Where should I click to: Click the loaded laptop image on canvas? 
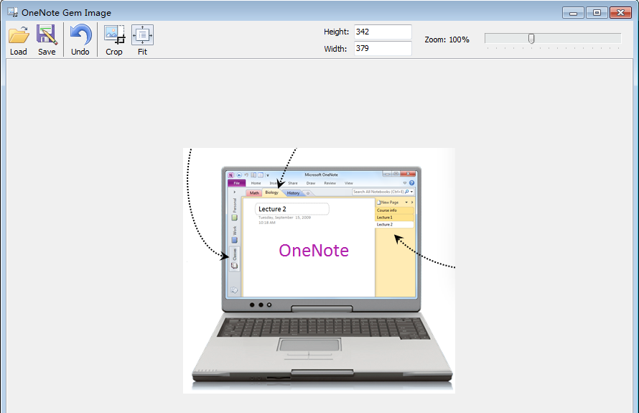[x=319, y=271]
